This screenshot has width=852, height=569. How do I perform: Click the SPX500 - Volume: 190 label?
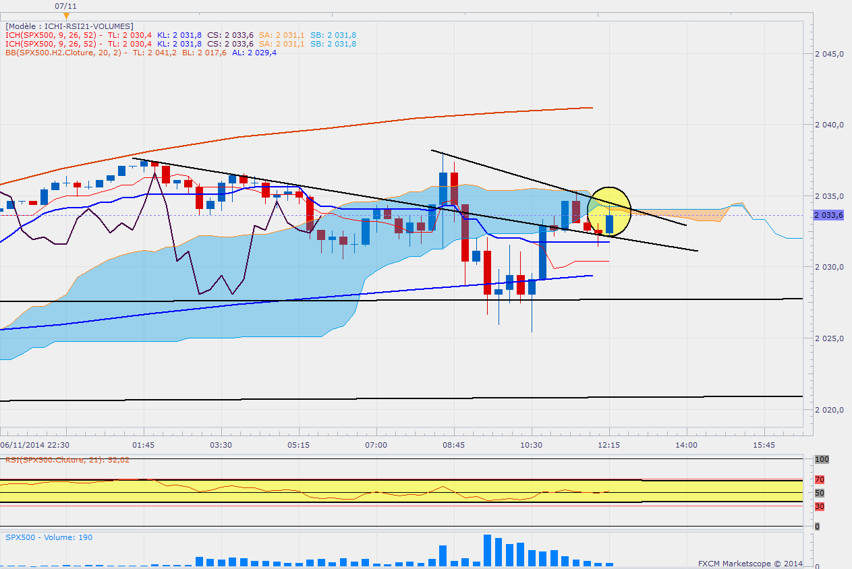tap(49, 537)
